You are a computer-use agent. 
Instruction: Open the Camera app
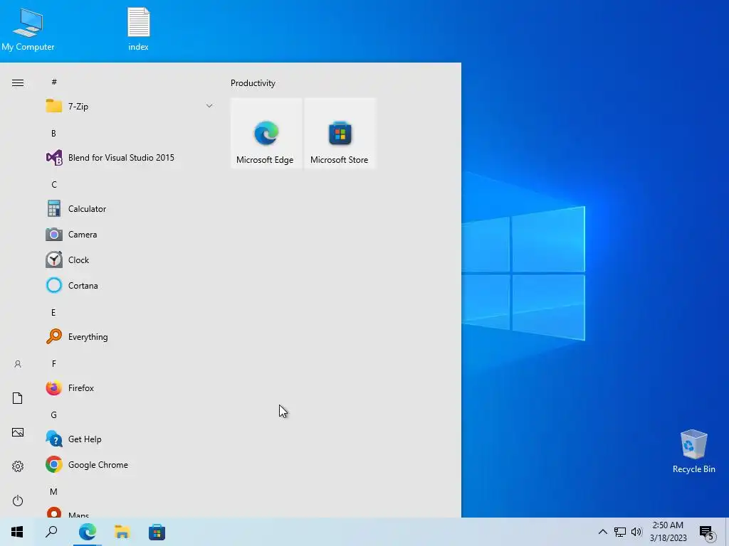coord(130,235)
